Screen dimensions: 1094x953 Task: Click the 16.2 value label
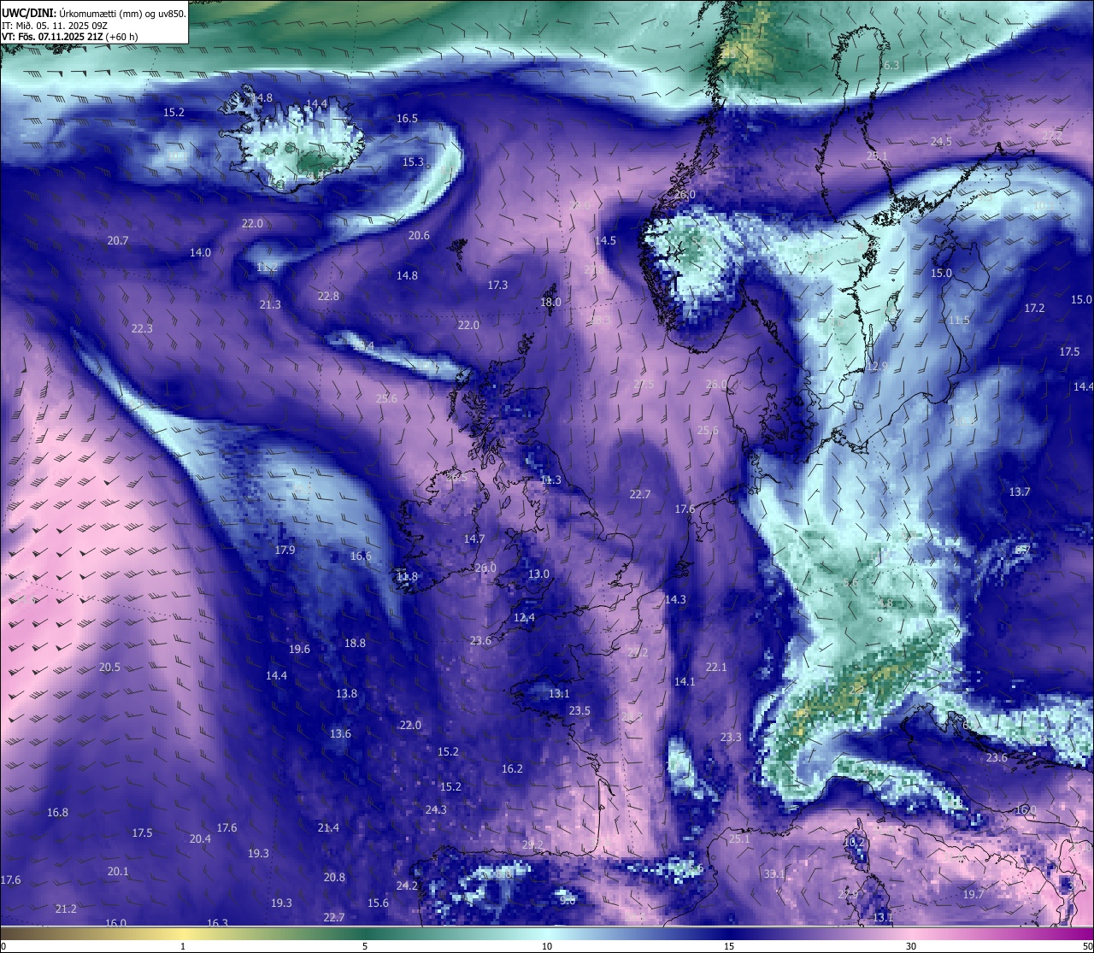[x=512, y=769]
